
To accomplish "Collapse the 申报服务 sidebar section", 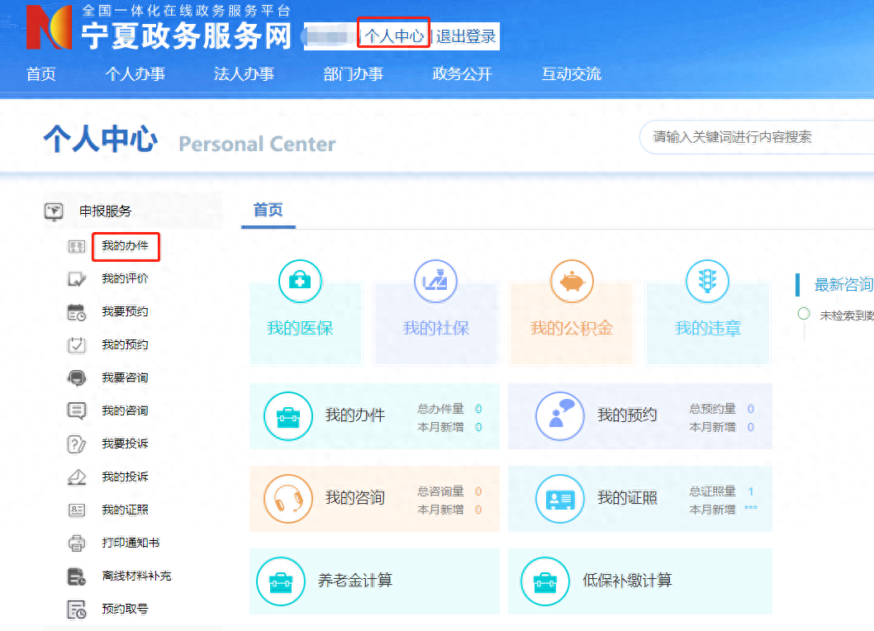I will 105,211.
